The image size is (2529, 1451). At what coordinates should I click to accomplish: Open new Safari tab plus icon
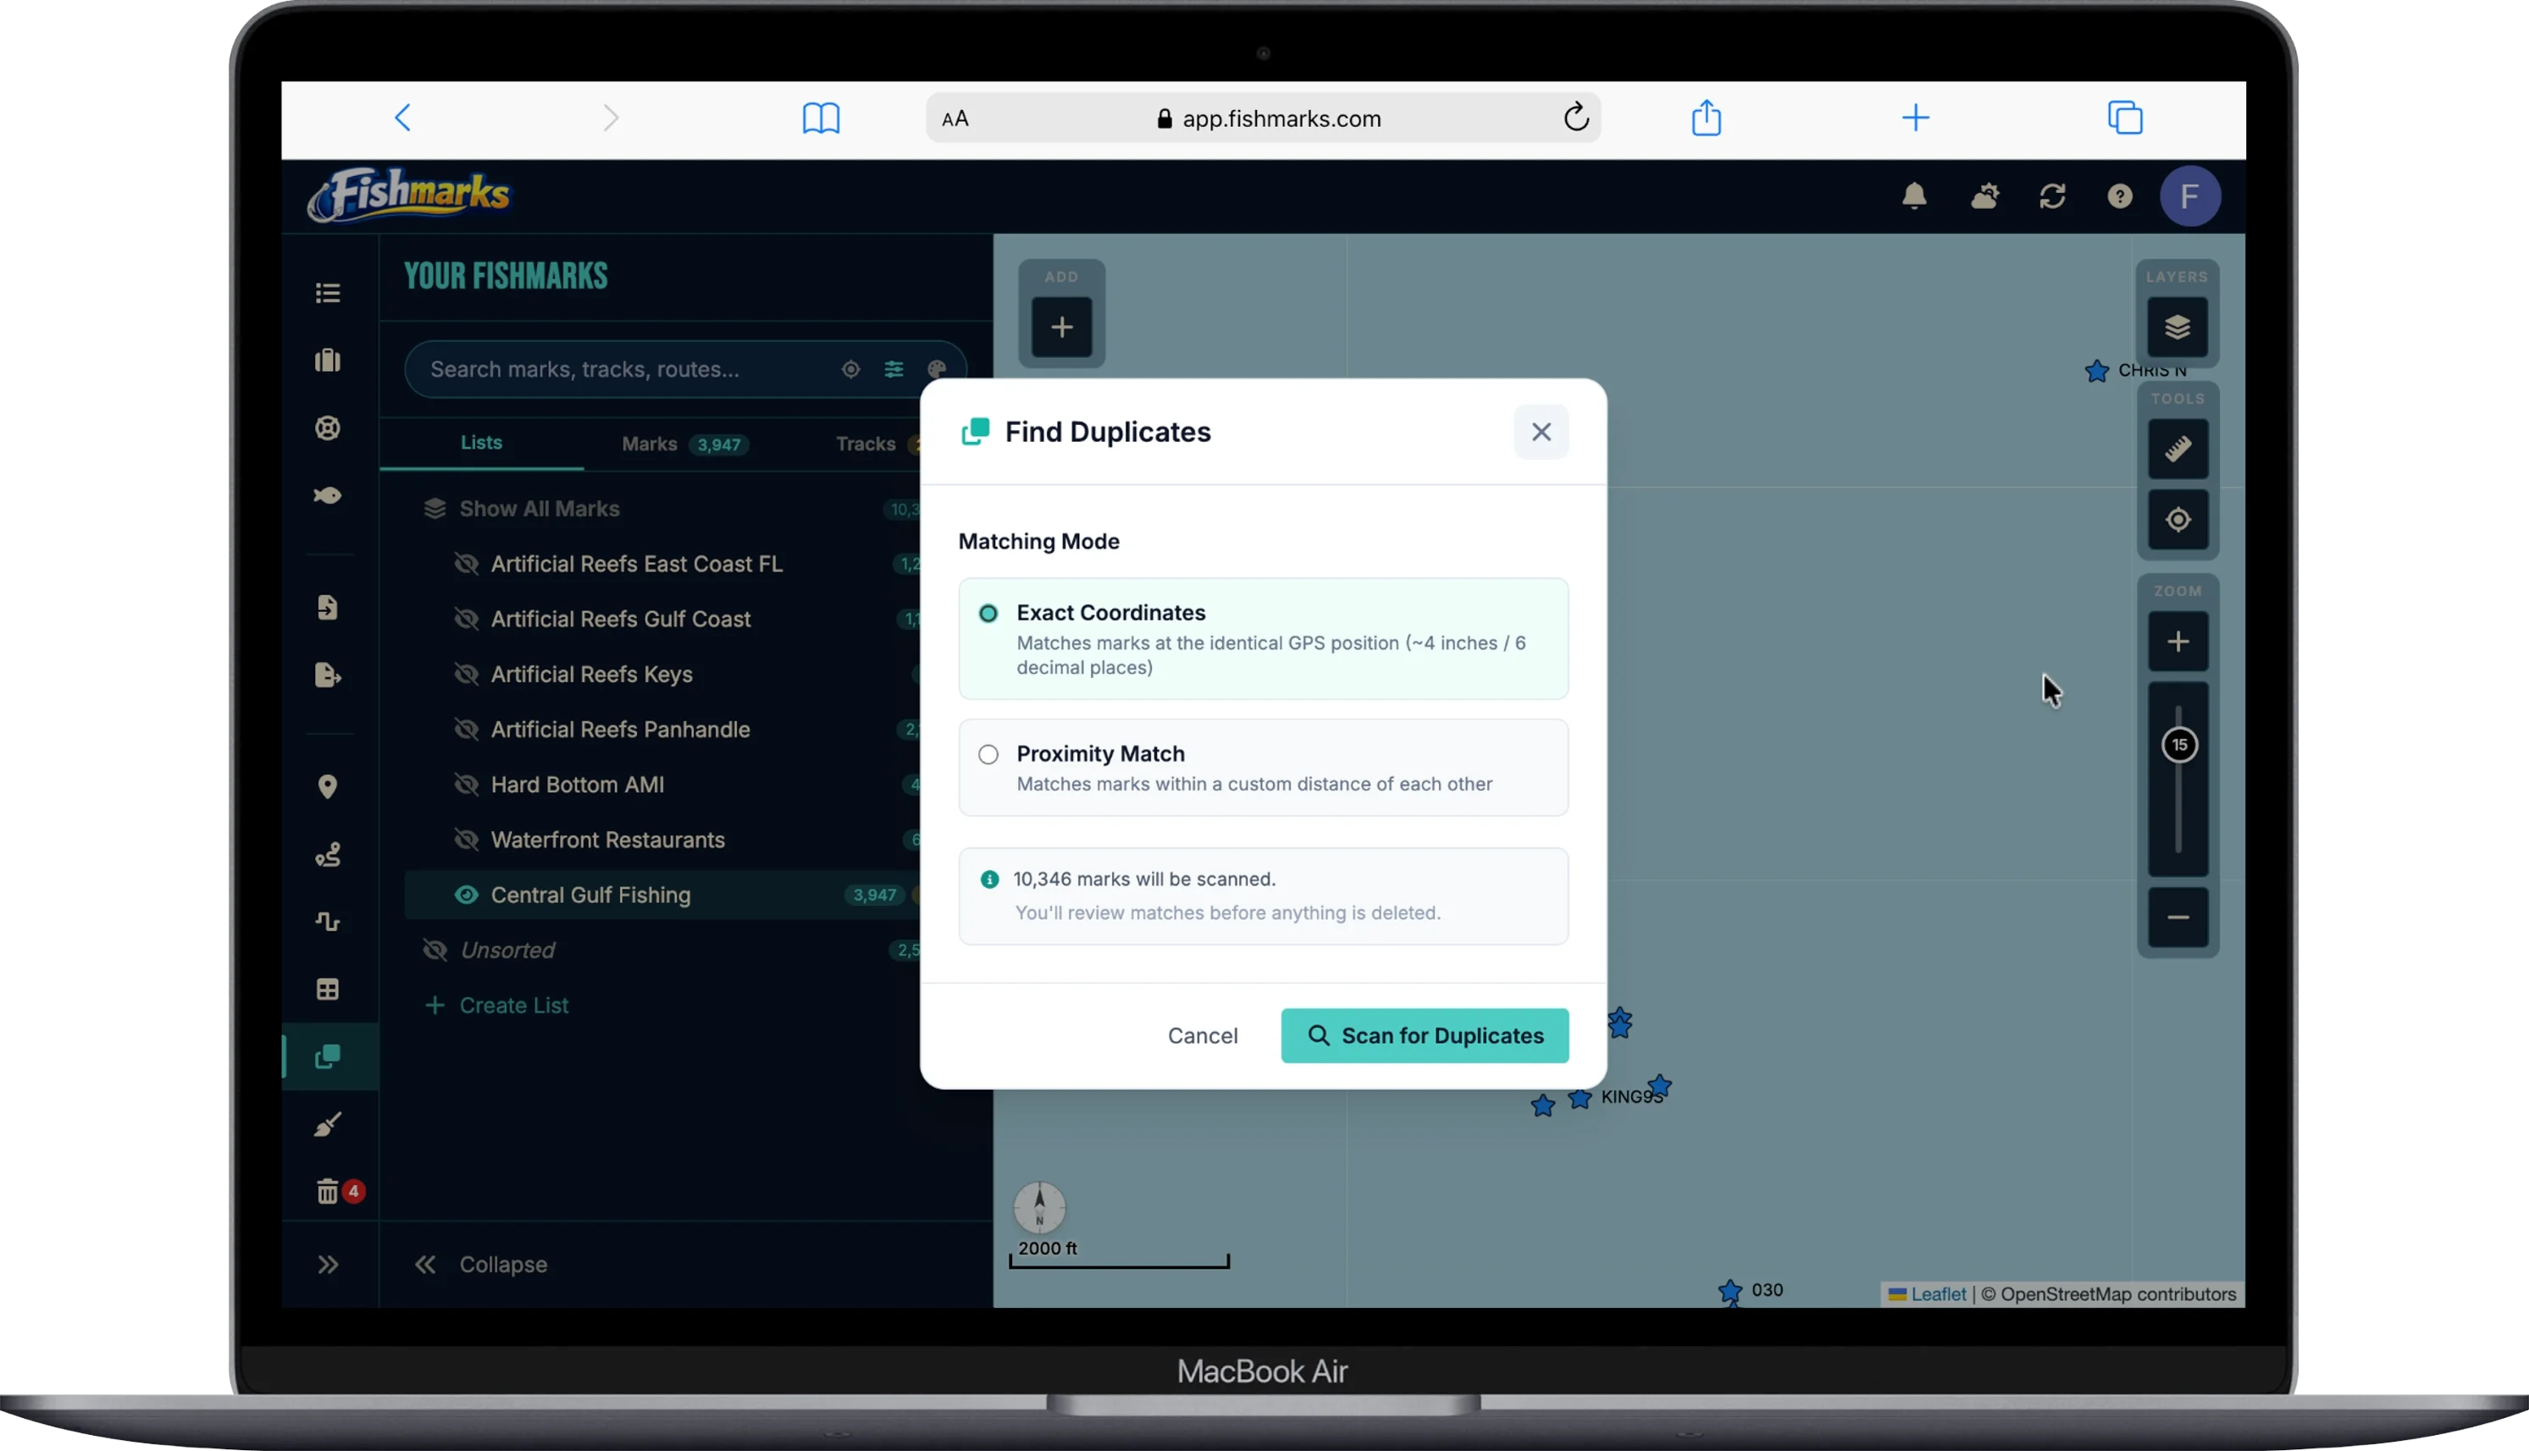click(1915, 118)
